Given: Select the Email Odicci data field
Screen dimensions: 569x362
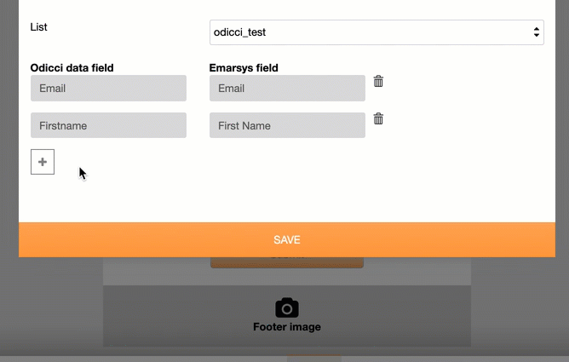Looking at the screenshot, I should 108,89.
